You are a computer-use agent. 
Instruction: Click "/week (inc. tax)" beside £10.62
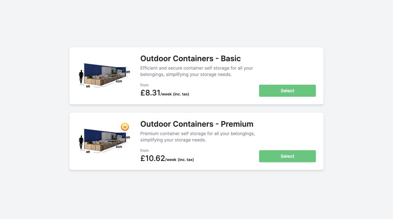(179, 160)
